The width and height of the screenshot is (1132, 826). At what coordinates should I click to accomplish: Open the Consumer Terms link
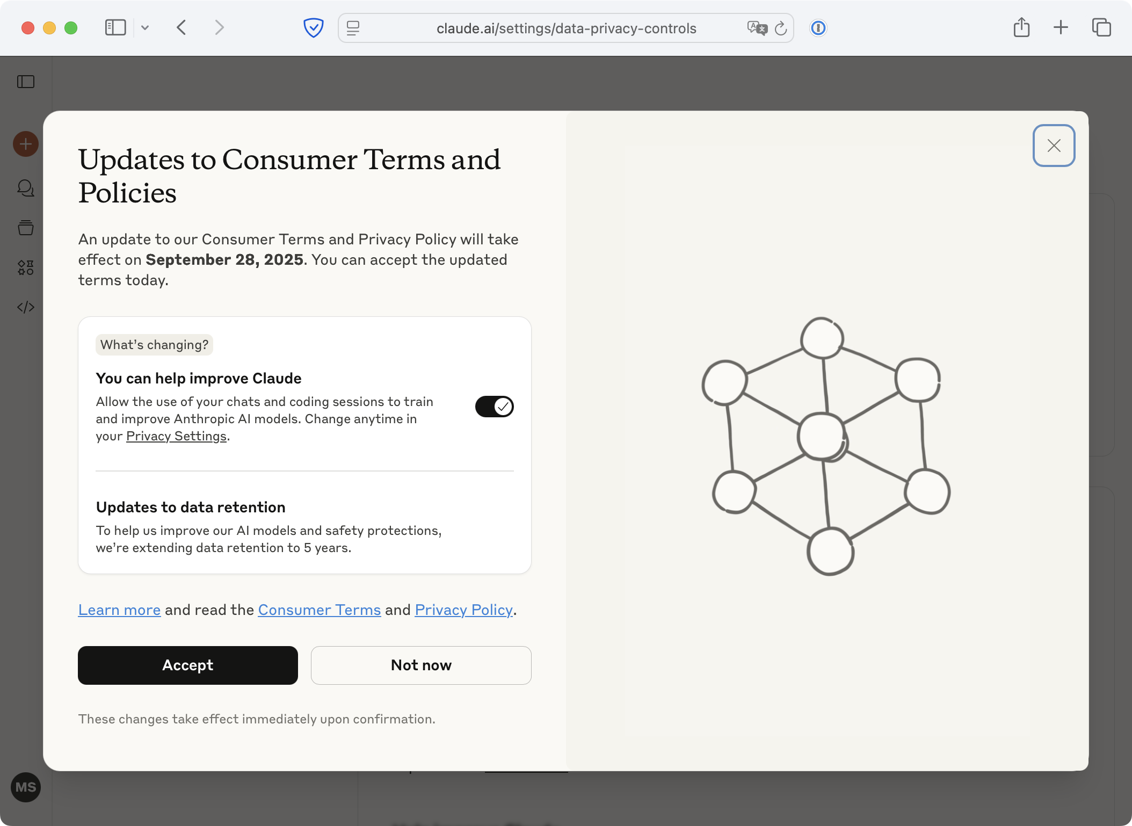click(x=319, y=610)
